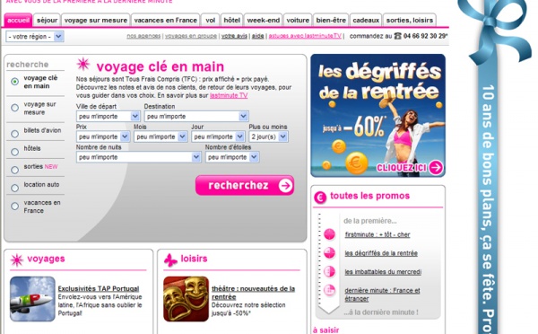
Task: Open the Nombre d'étoiles dropdown
Action: (232, 157)
